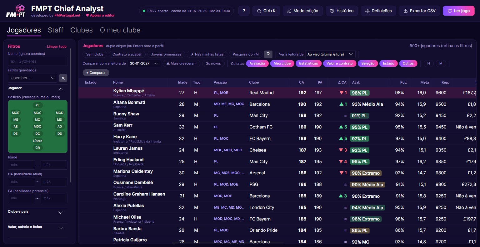Select the Sam Kerr row name
480x247 pixels.
[123, 125]
